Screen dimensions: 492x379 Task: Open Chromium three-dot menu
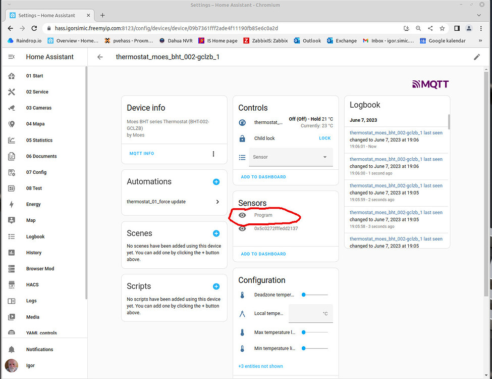pos(481,28)
